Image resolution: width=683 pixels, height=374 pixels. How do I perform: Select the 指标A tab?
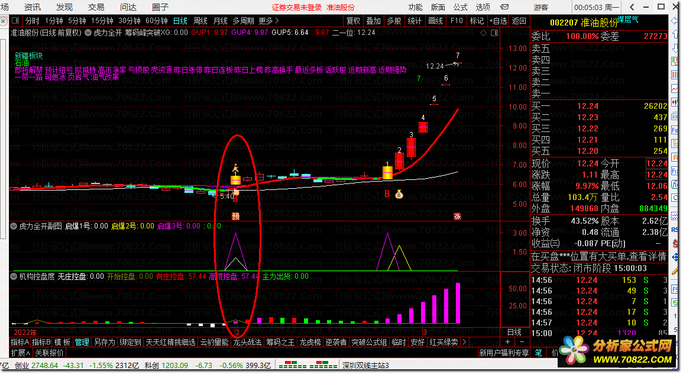20,342
